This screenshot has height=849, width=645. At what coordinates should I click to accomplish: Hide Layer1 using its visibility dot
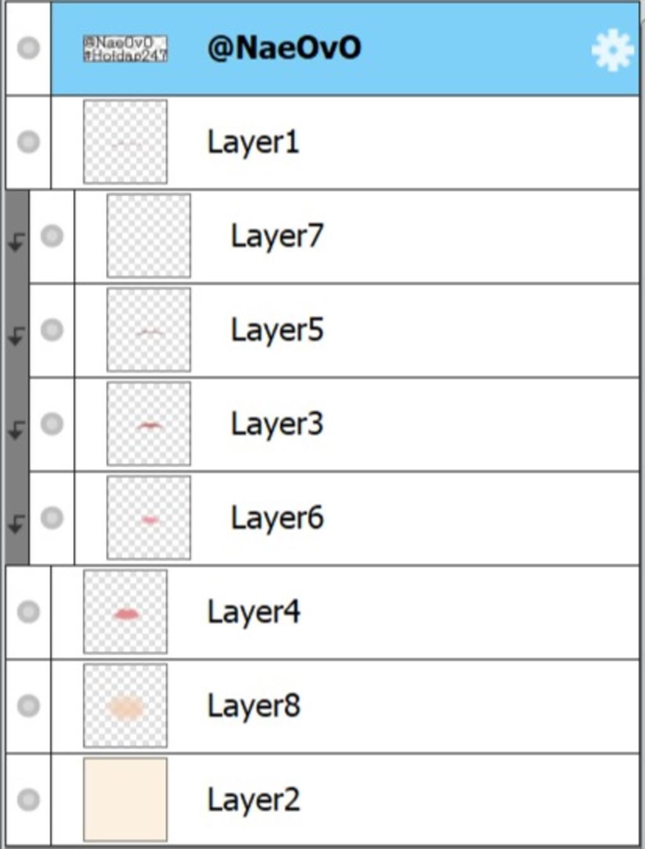[x=28, y=142]
